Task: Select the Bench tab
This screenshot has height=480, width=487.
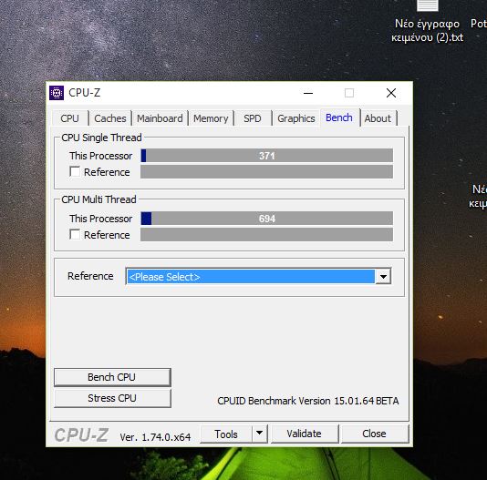Action: point(339,117)
